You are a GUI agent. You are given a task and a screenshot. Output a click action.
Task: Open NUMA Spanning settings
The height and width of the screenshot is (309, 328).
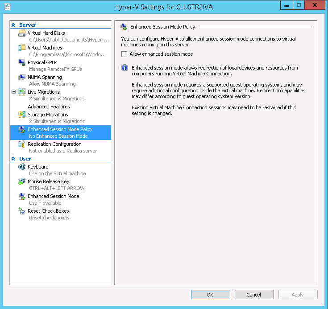click(45, 77)
